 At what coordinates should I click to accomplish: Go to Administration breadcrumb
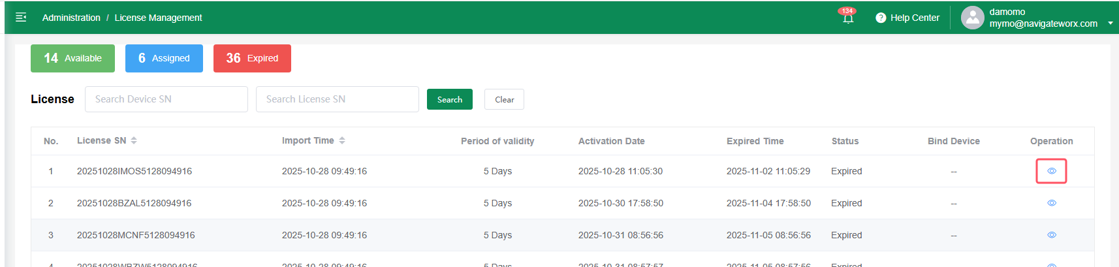coord(71,18)
